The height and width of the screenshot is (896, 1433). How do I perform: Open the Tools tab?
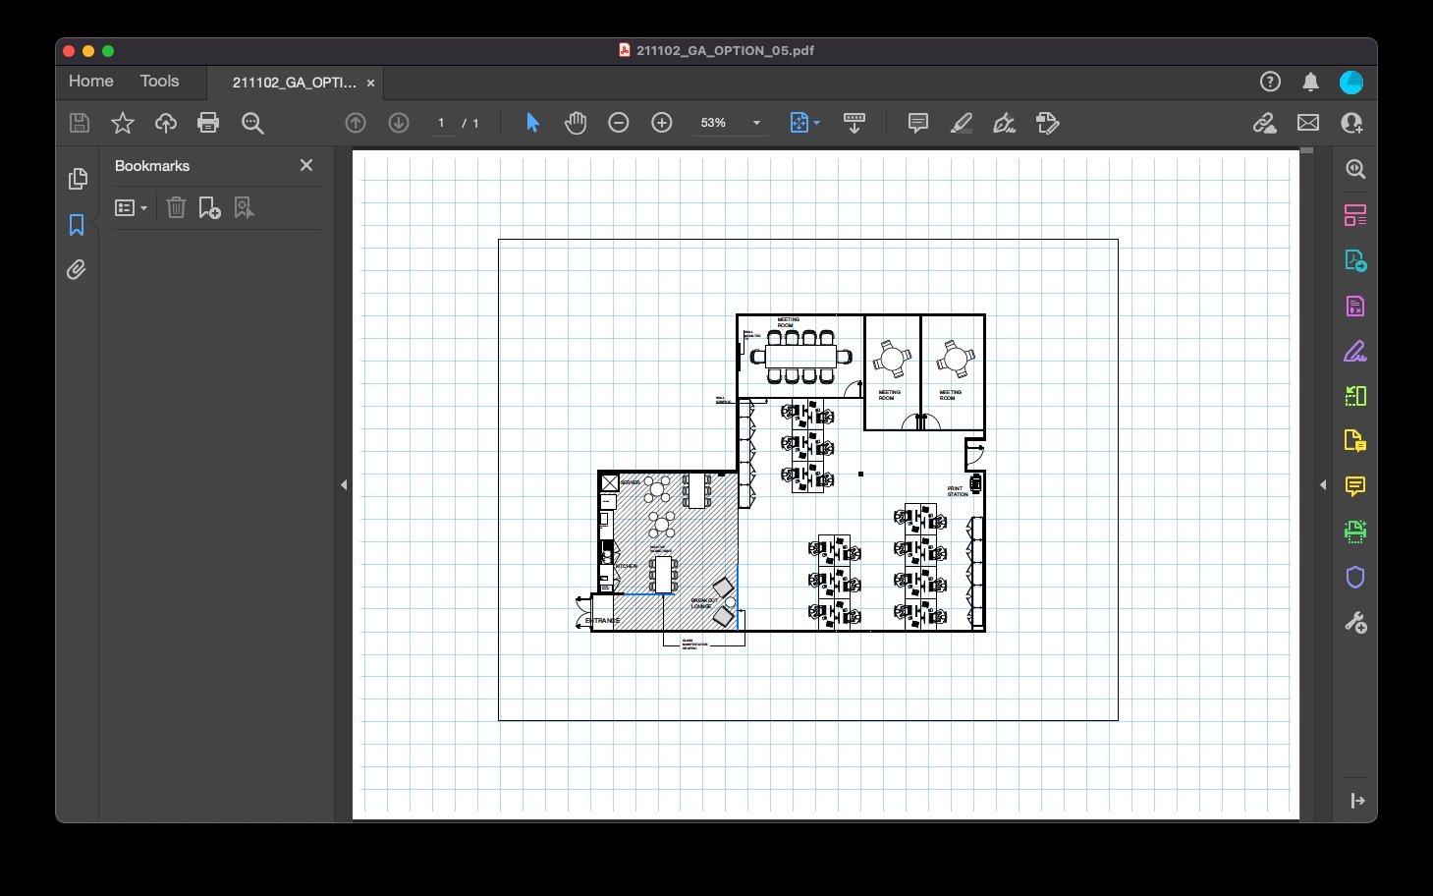159,82
